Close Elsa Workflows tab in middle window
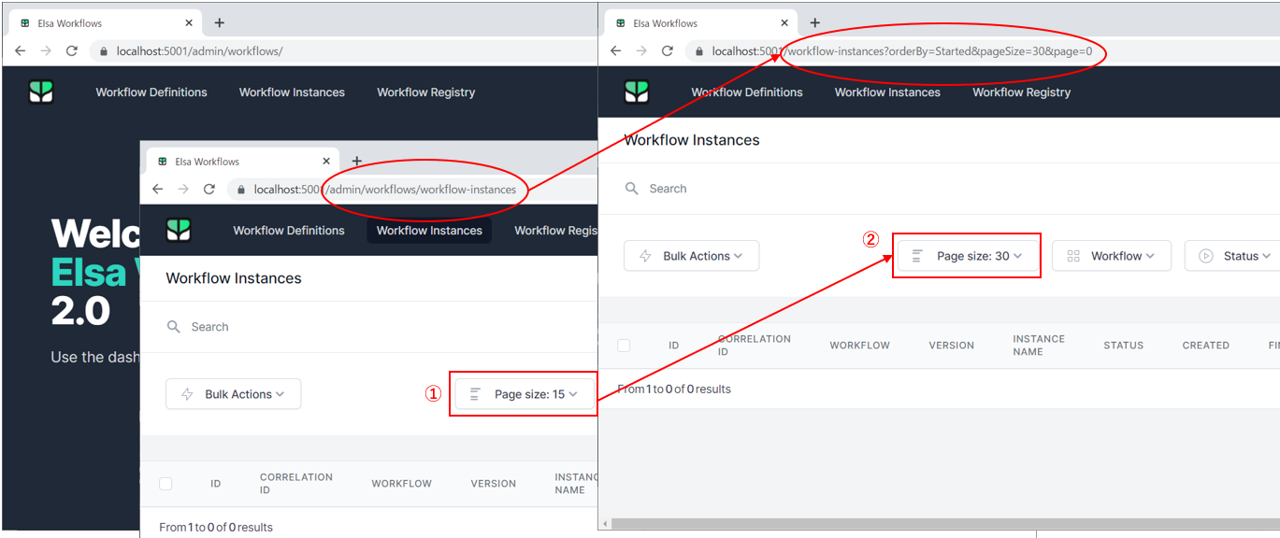 pos(326,162)
